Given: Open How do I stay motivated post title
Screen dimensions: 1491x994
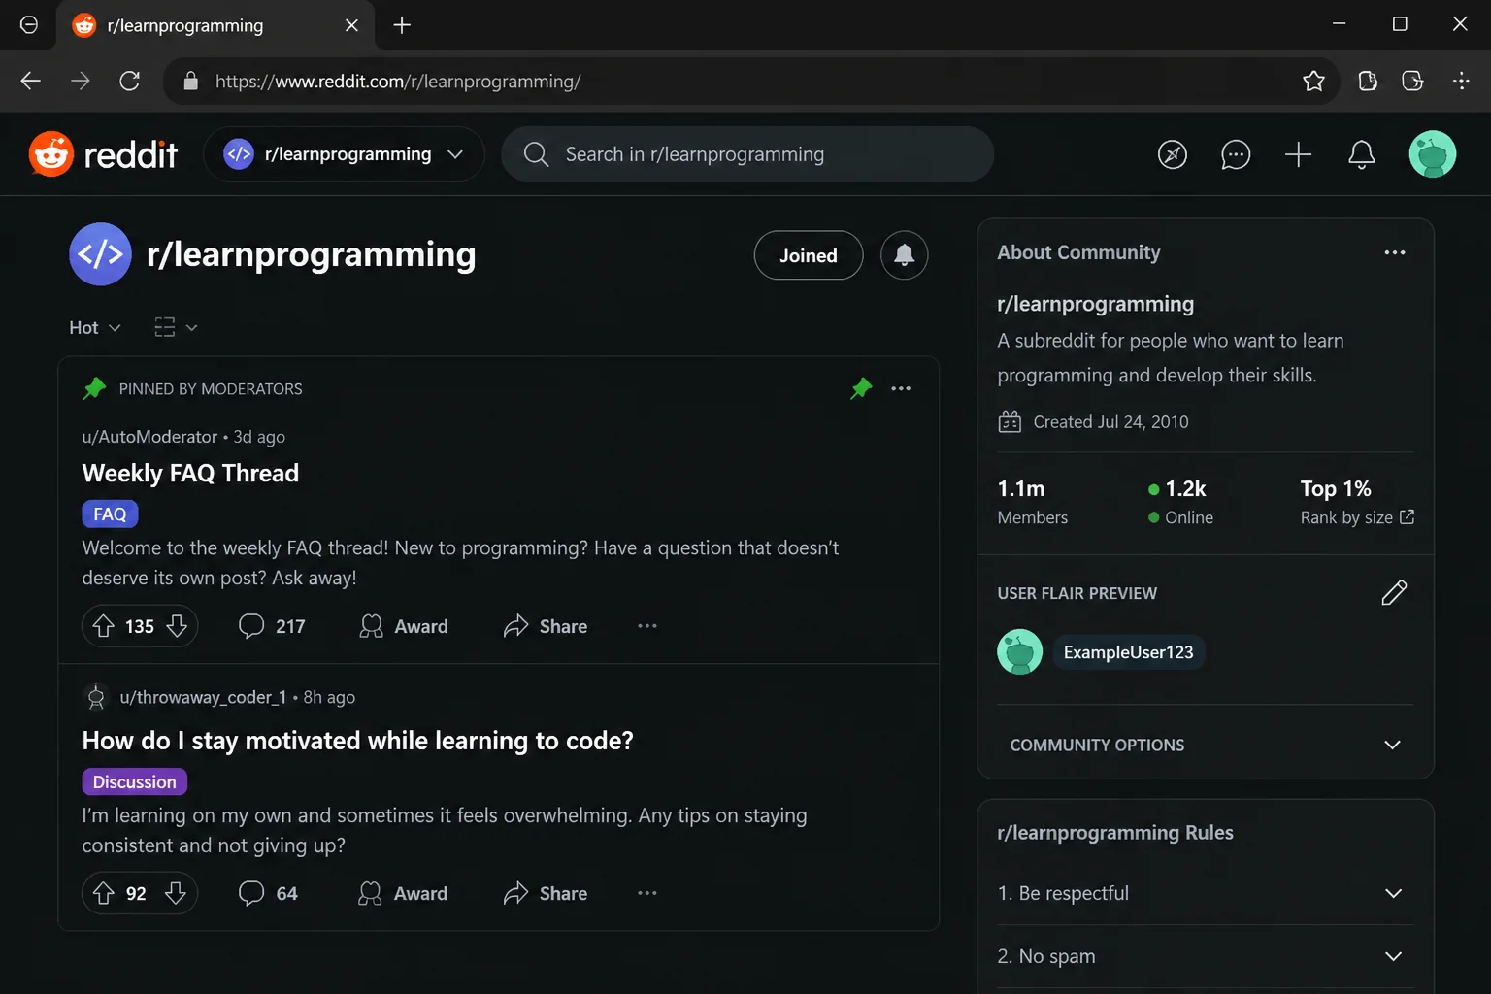Looking at the screenshot, I should [357, 741].
